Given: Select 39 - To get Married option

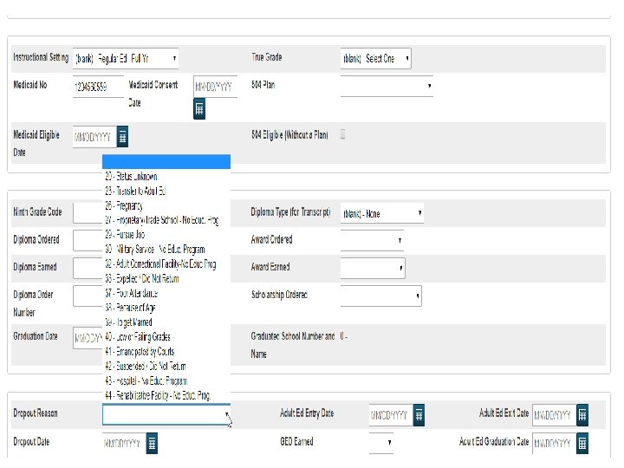Looking at the screenshot, I should pos(166,322).
